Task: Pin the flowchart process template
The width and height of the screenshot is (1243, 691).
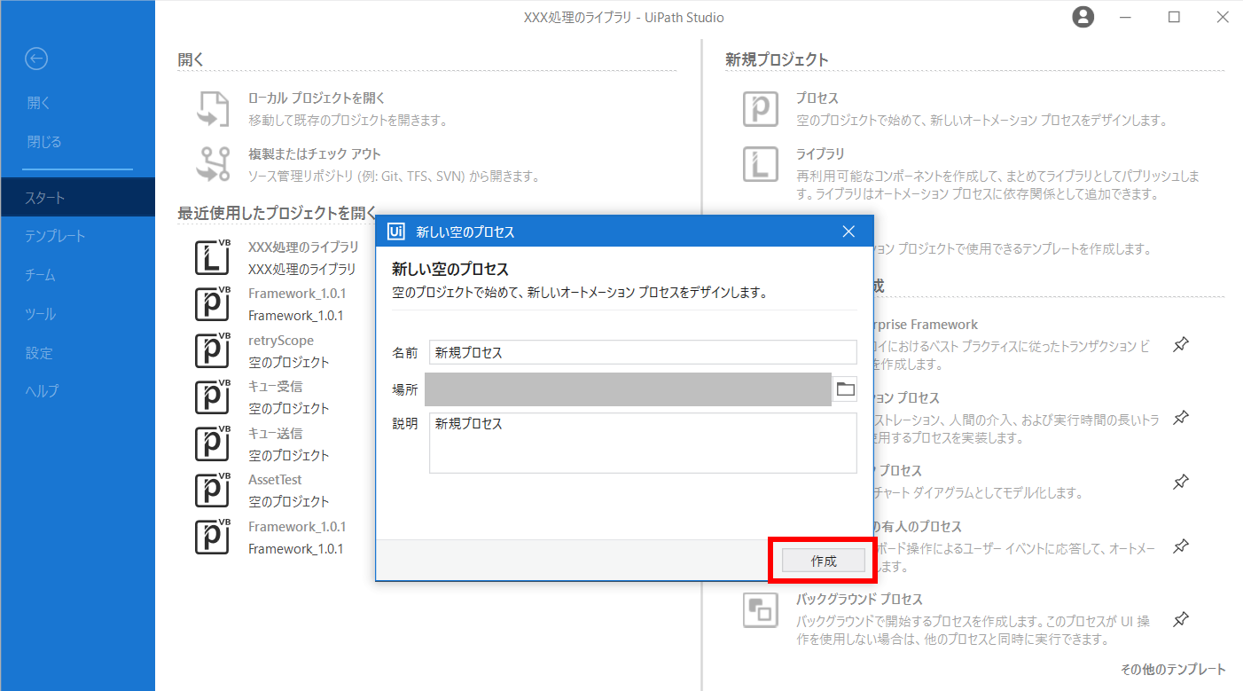Action: pos(1181,482)
